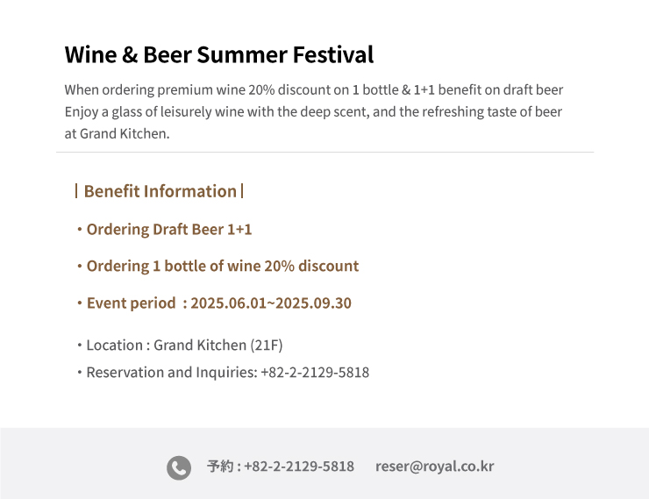Click the bullet before Location
The height and width of the screenshot is (499, 649).
point(80,345)
